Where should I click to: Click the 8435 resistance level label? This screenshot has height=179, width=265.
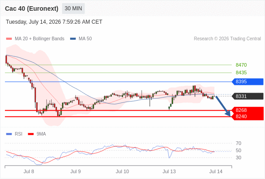click(241, 72)
